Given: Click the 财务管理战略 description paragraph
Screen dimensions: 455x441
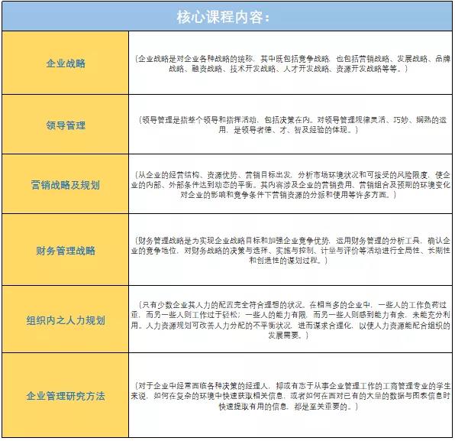Looking at the screenshot, I should pyautogui.click(x=290, y=251).
